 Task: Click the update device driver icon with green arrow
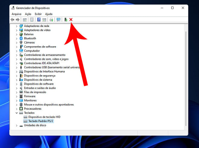click(66, 19)
